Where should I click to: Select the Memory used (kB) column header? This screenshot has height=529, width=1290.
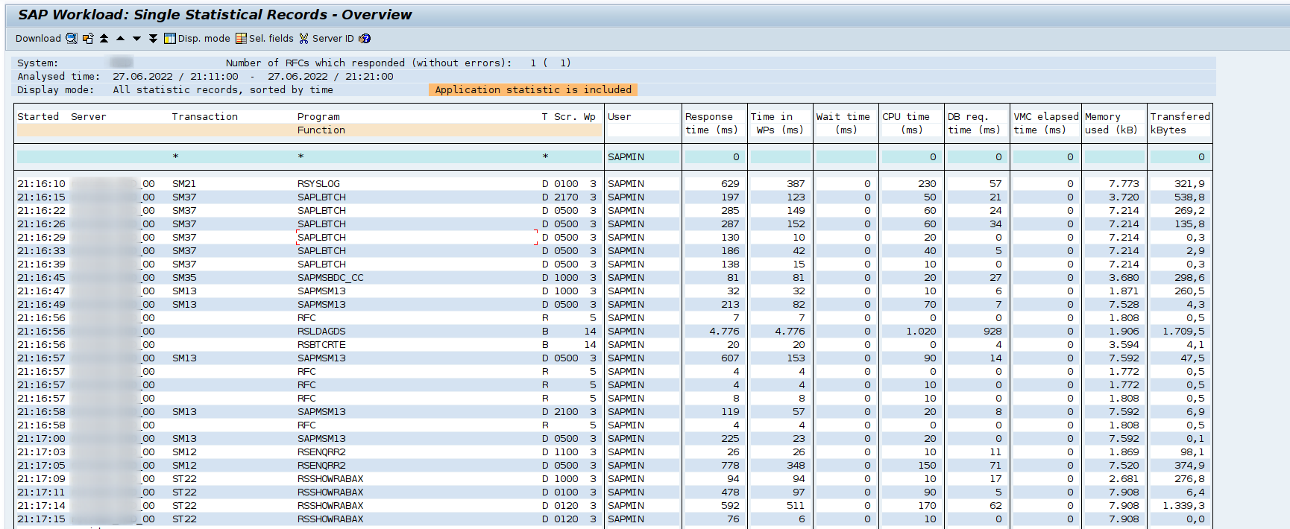point(1112,124)
